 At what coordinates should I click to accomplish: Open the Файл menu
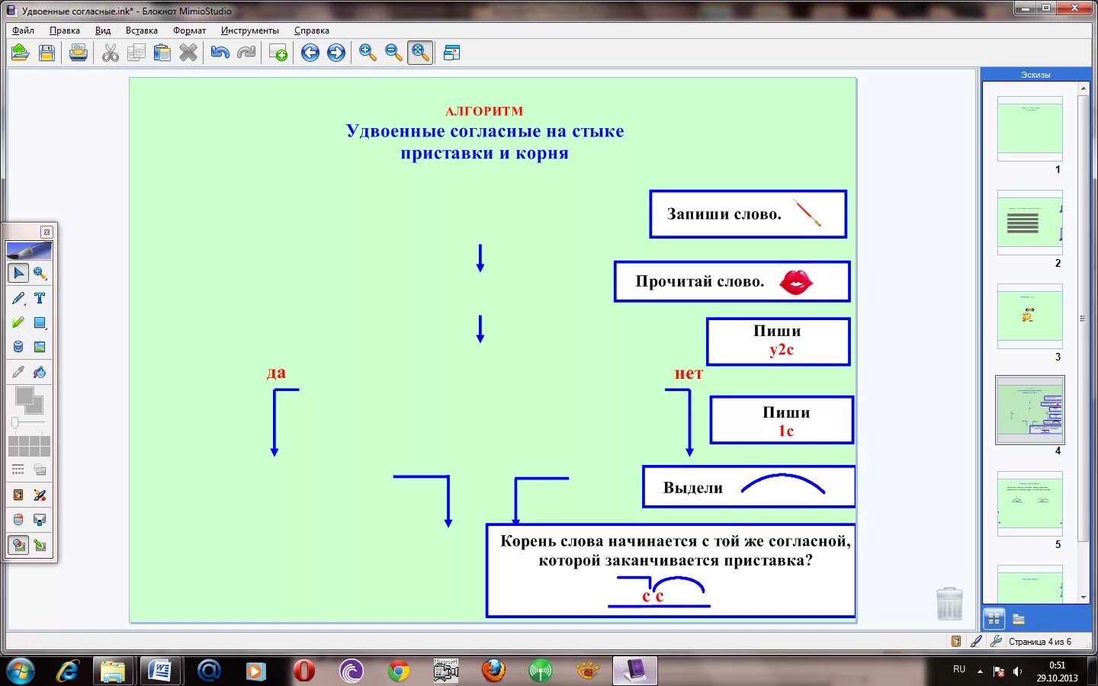coord(23,30)
